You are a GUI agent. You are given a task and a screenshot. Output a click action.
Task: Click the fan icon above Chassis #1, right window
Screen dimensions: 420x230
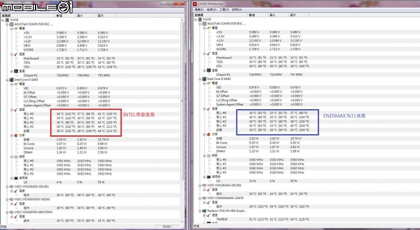209,70
